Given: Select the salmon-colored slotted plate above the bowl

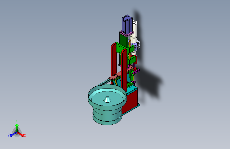Looking at the screenshot, I should tap(121, 73).
